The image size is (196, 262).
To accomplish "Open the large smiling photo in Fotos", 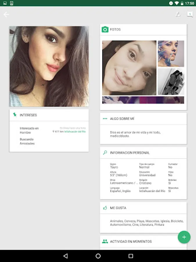I will [129, 68].
